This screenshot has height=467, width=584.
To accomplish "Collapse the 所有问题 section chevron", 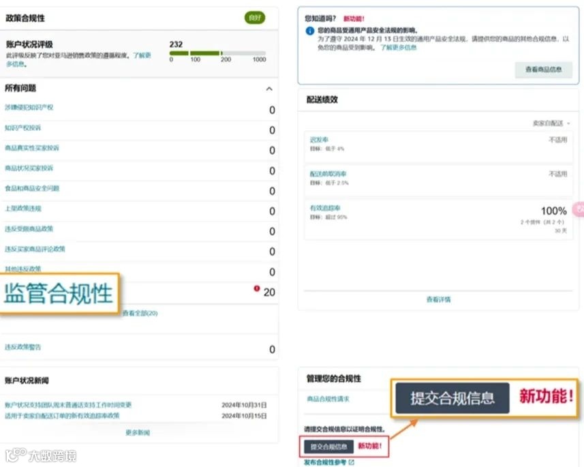I will click(269, 89).
